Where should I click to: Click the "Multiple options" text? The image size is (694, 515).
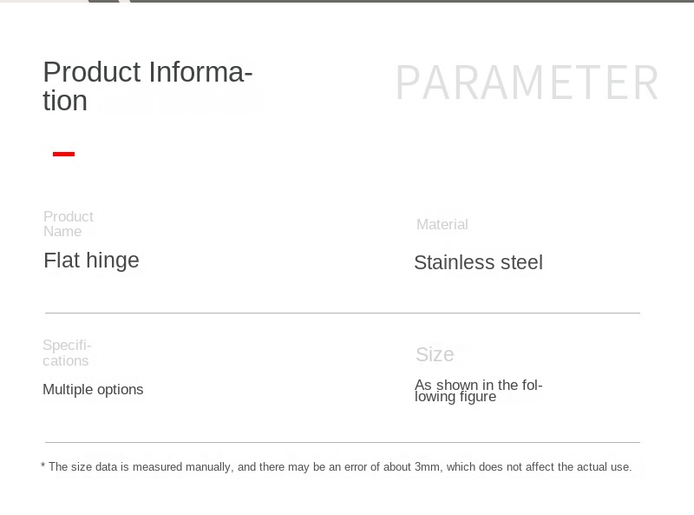coord(93,390)
